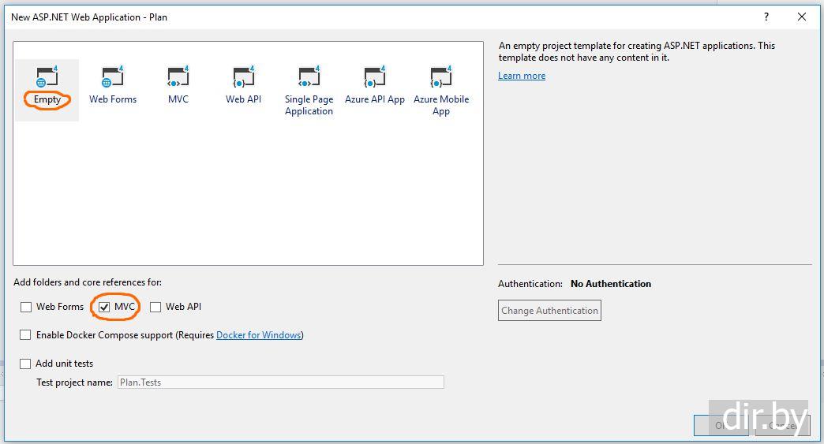This screenshot has width=824, height=444.
Task: Click the Web Forms template label
Action: [x=112, y=99]
